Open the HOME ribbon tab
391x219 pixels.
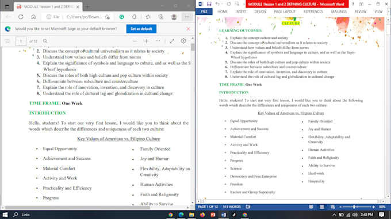[222, 11]
